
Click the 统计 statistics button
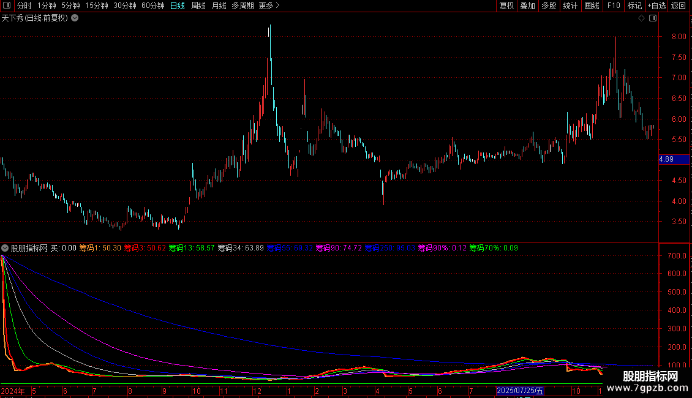click(570, 6)
